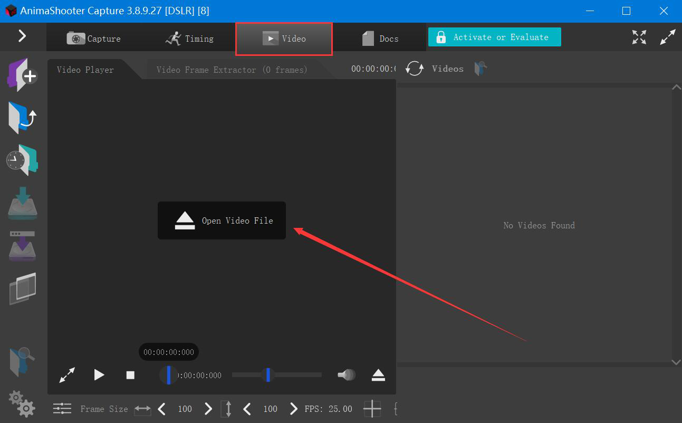
Task: Click the Videos list scroll-down chevron
Action: point(676,362)
